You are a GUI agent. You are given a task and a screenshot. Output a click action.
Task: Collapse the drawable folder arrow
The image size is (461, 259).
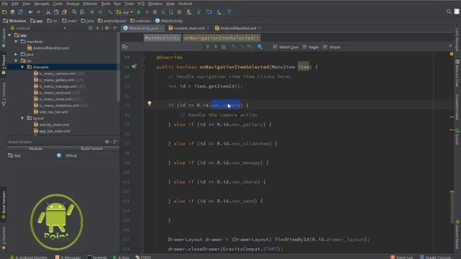coord(22,67)
